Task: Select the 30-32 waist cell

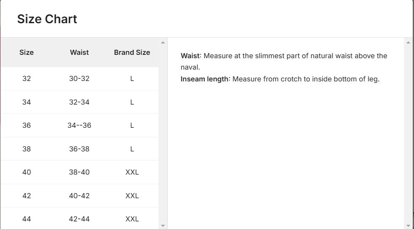Action: (x=79, y=78)
